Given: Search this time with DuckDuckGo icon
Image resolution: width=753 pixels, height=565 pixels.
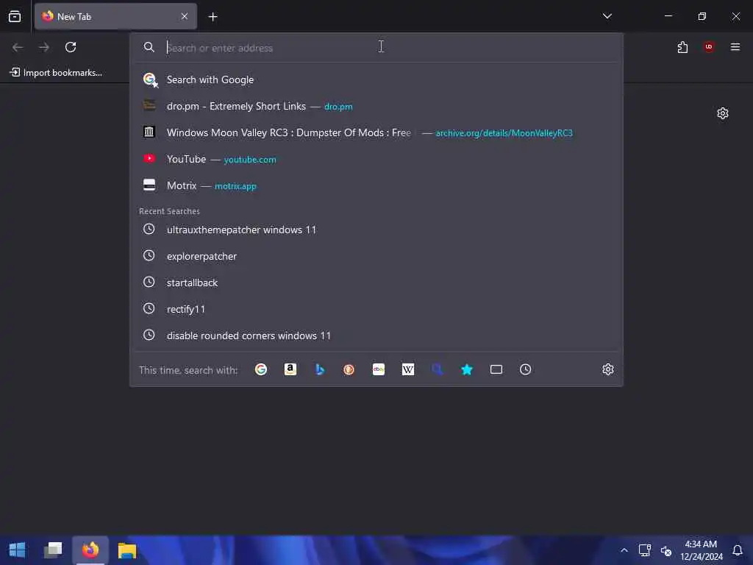Looking at the screenshot, I should point(349,369).
